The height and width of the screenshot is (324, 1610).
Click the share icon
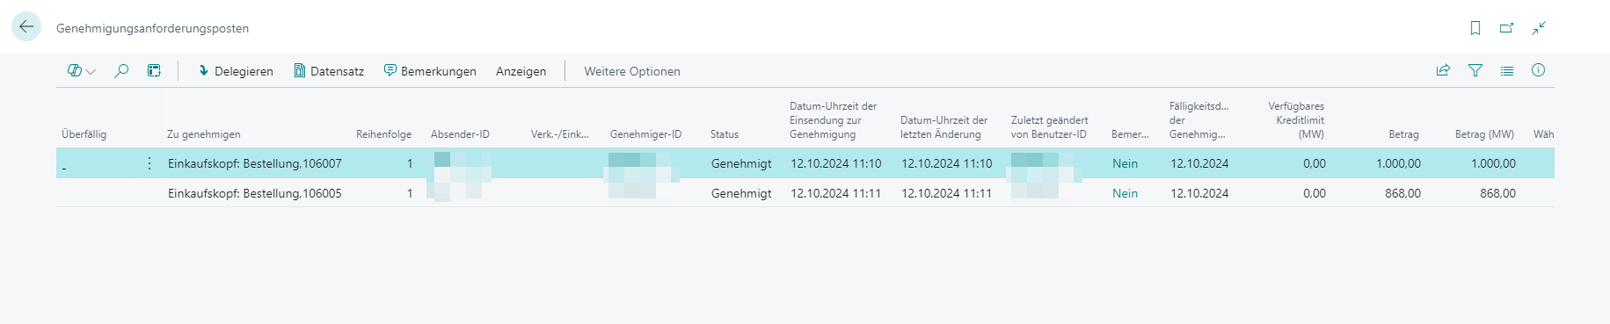(1443, 70)
